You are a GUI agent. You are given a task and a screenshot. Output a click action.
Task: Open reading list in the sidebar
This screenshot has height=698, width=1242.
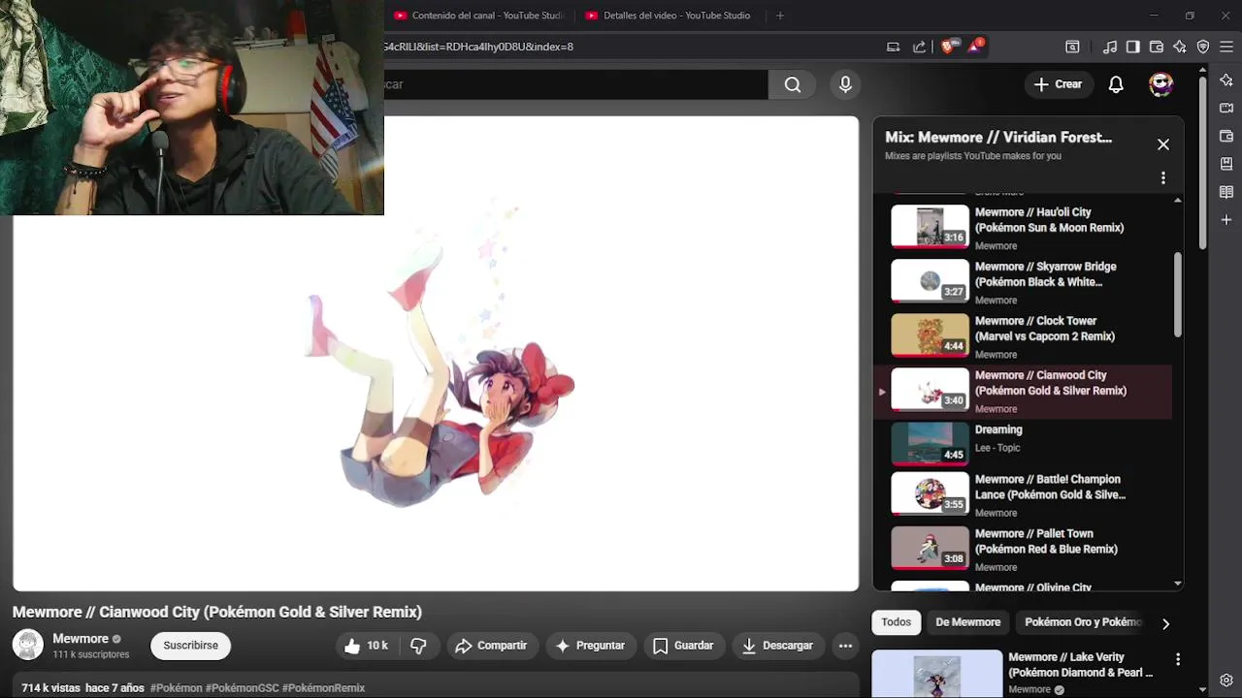click(1226, 192)
